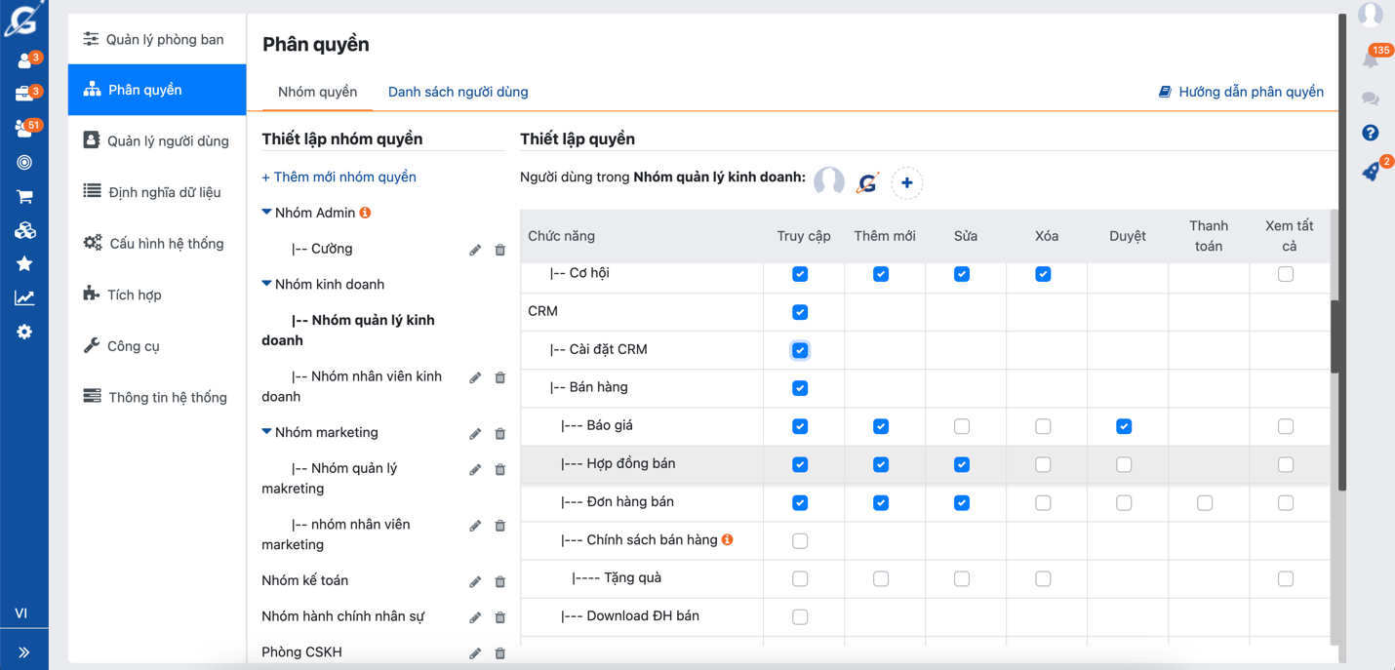
Task: Click the notification bell icon
Action: coord(1371,60)
